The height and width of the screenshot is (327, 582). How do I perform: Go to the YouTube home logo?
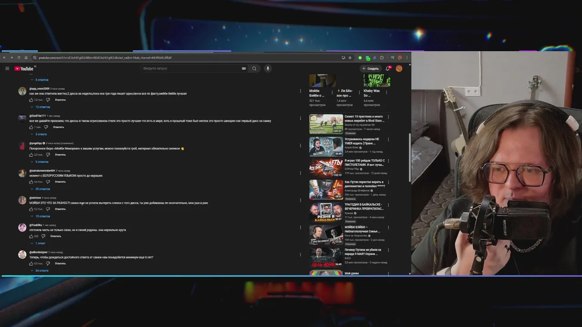point(24,69)
